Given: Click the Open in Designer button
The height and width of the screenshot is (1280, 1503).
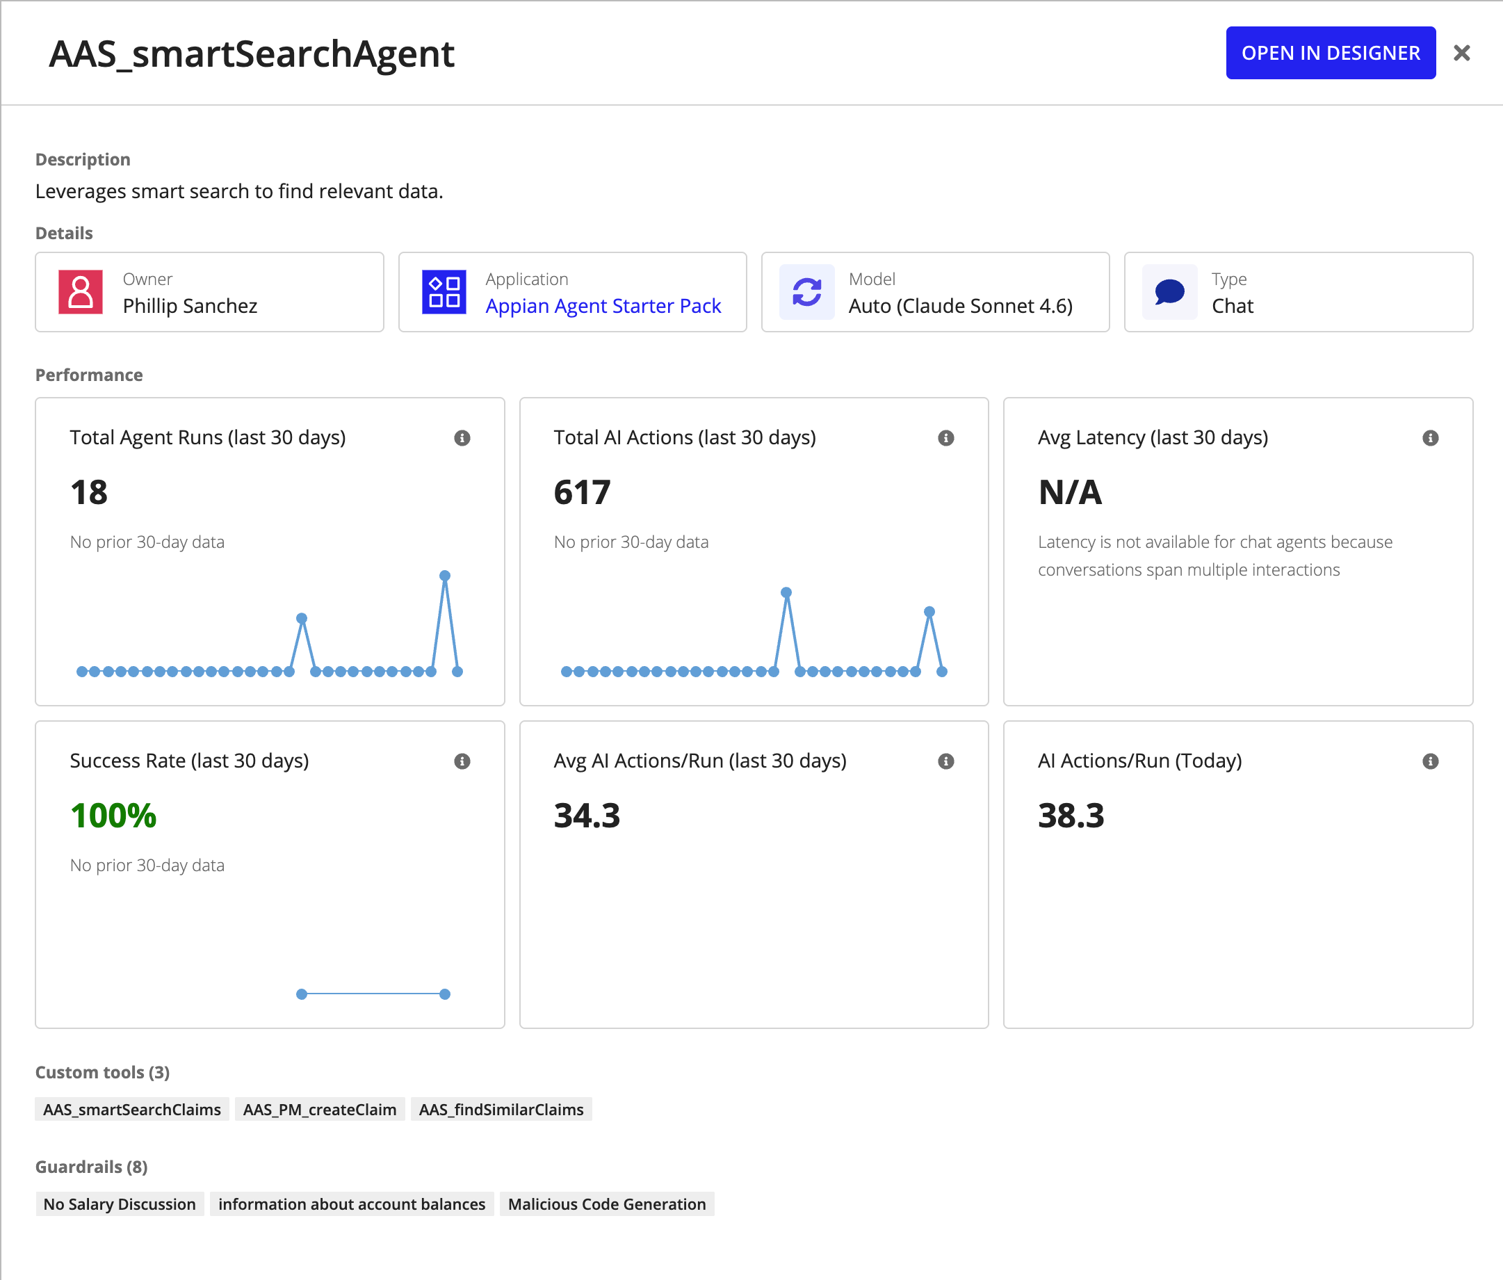Looking at the screenshot, I should pos(1331,53).
